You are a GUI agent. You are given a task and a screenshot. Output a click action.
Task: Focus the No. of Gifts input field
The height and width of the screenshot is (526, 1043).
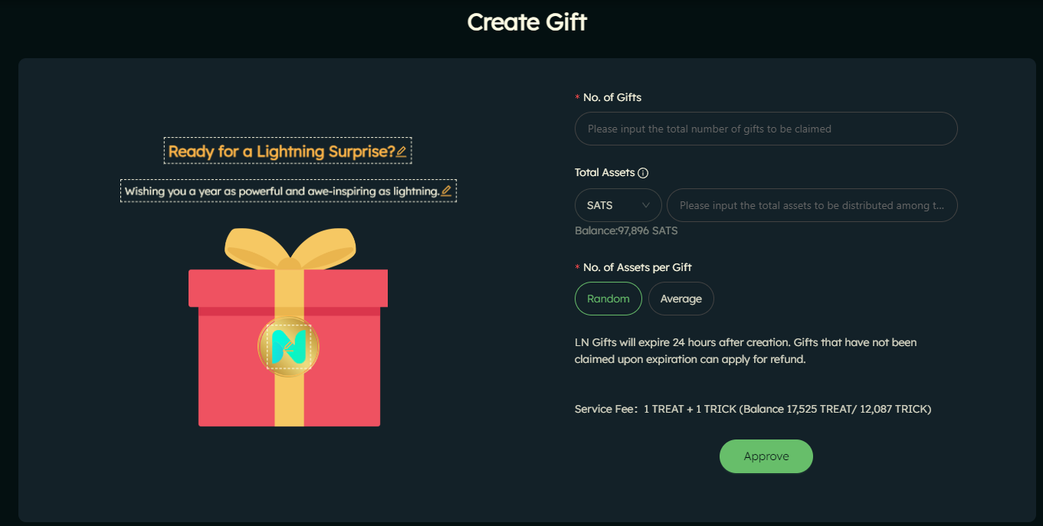(766, 129)
